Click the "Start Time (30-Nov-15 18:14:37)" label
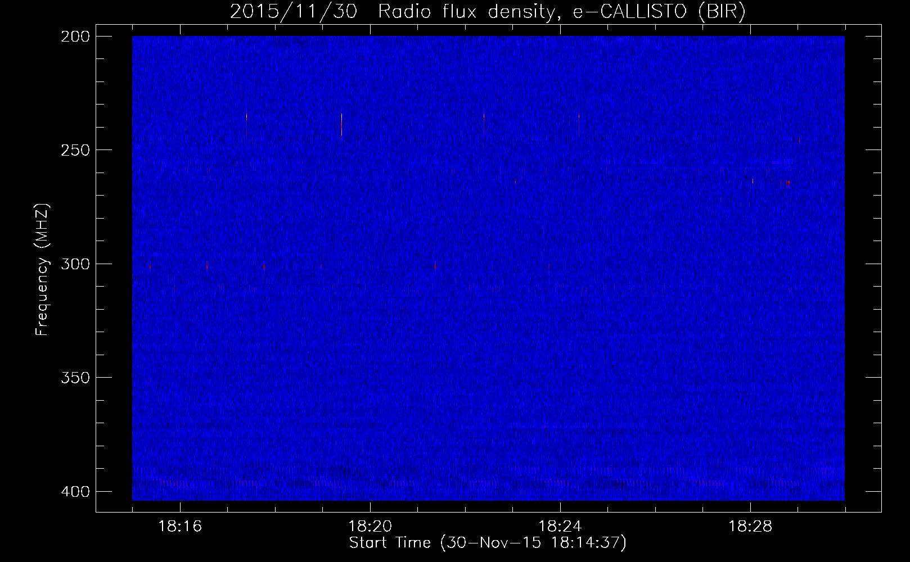The height and width of the screenshot is (562, 910). tap(488, 543)
